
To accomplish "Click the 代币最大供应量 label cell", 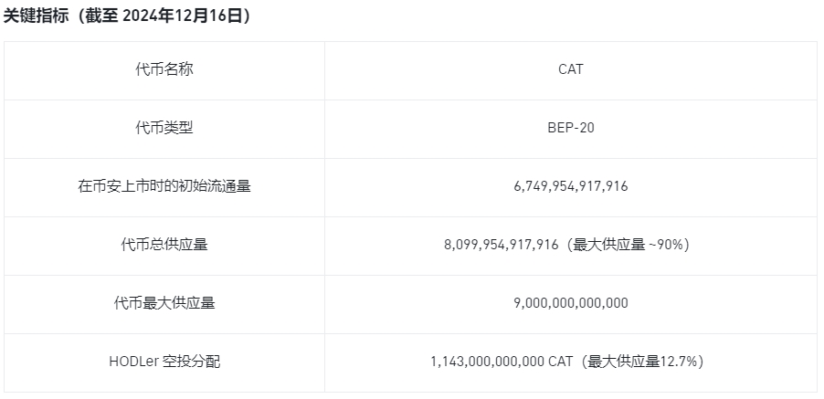I will [164, 303].
